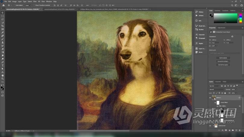Select the Gradient tool
Viewport: 244px width, 137px height.
2,52
